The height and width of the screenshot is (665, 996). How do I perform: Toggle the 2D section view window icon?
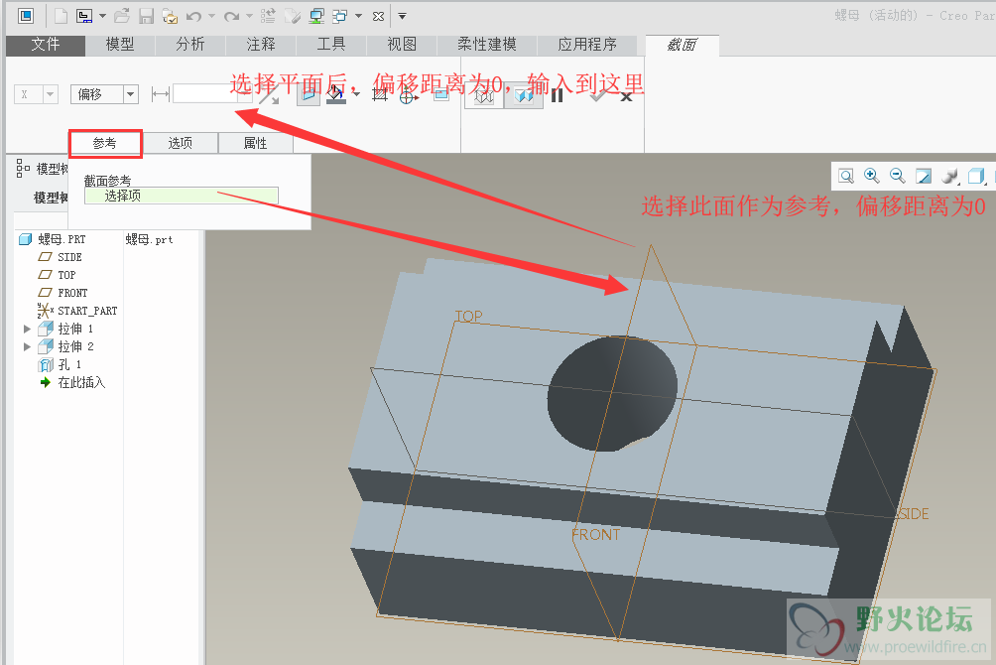(x=441, y=94)
